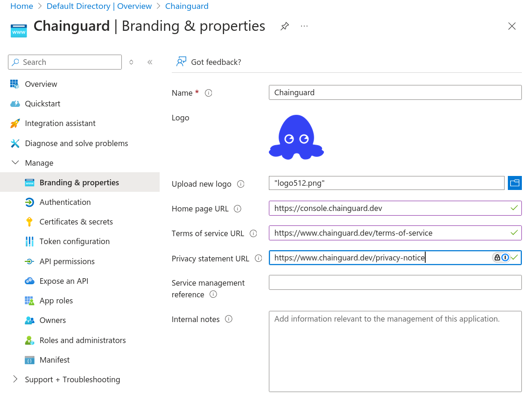This screenshot has height=400, width=527.
Task: Select the Overview sidebar icon
Action: click(14, 84)
